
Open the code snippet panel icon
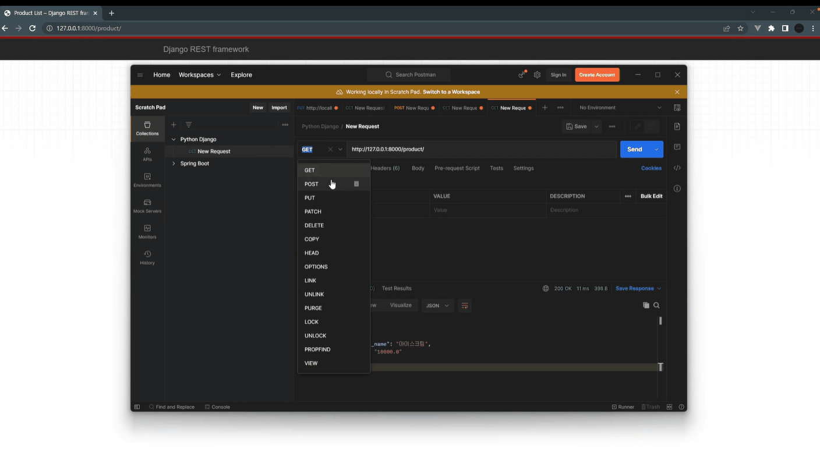click(677, 168)
